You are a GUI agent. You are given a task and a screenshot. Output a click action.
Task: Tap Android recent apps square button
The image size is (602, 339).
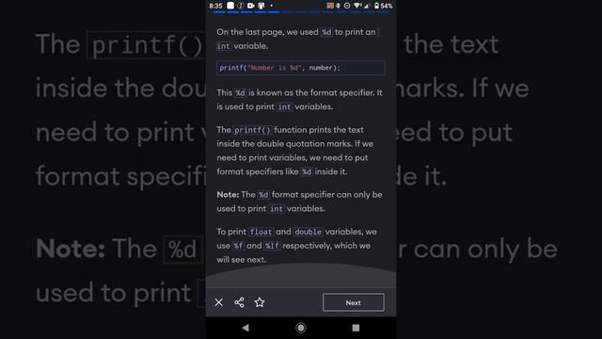356,328
